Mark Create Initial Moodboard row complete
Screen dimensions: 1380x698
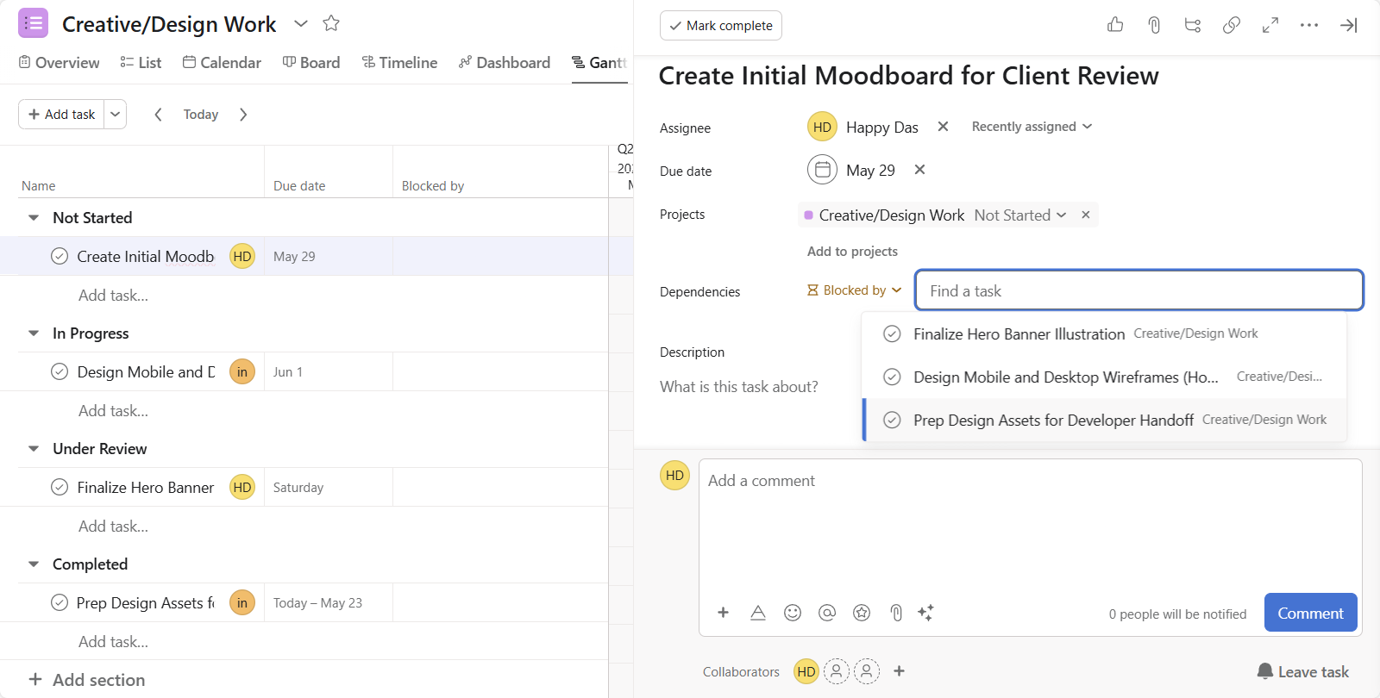point(60,256)
